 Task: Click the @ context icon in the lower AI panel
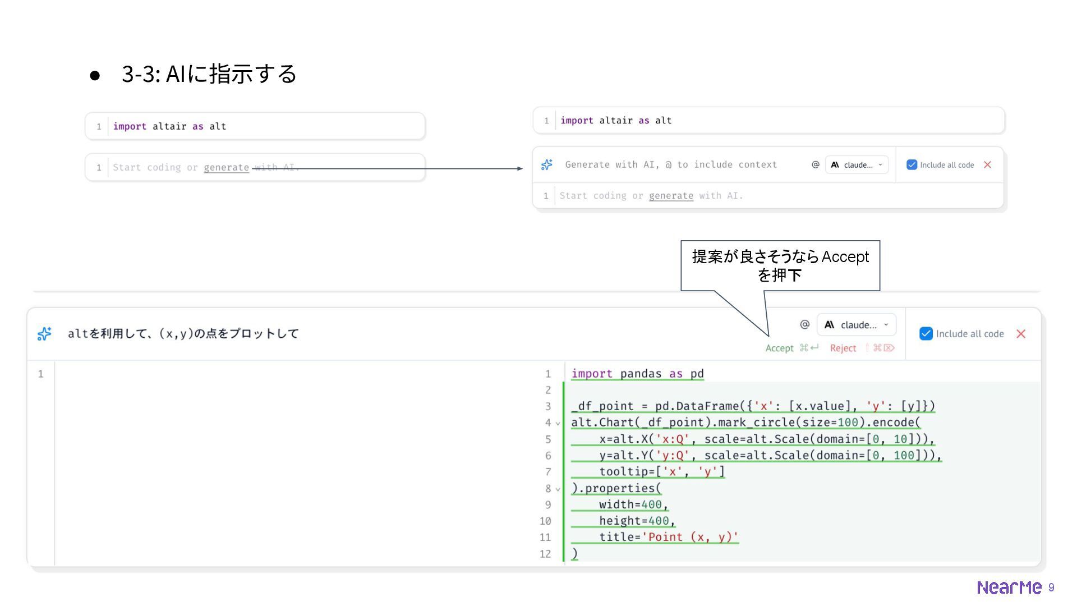pos(804,324)
